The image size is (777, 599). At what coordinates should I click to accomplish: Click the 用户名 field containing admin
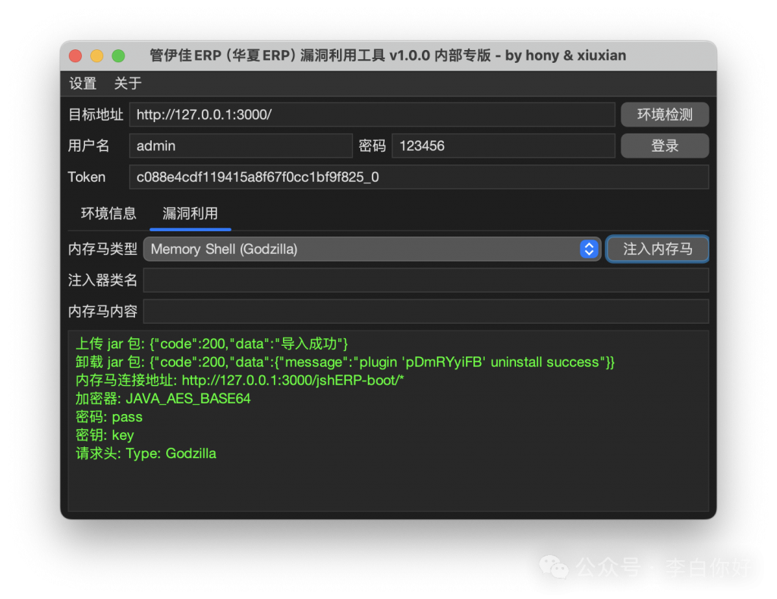pyautogui.click(x=241, y=146)
